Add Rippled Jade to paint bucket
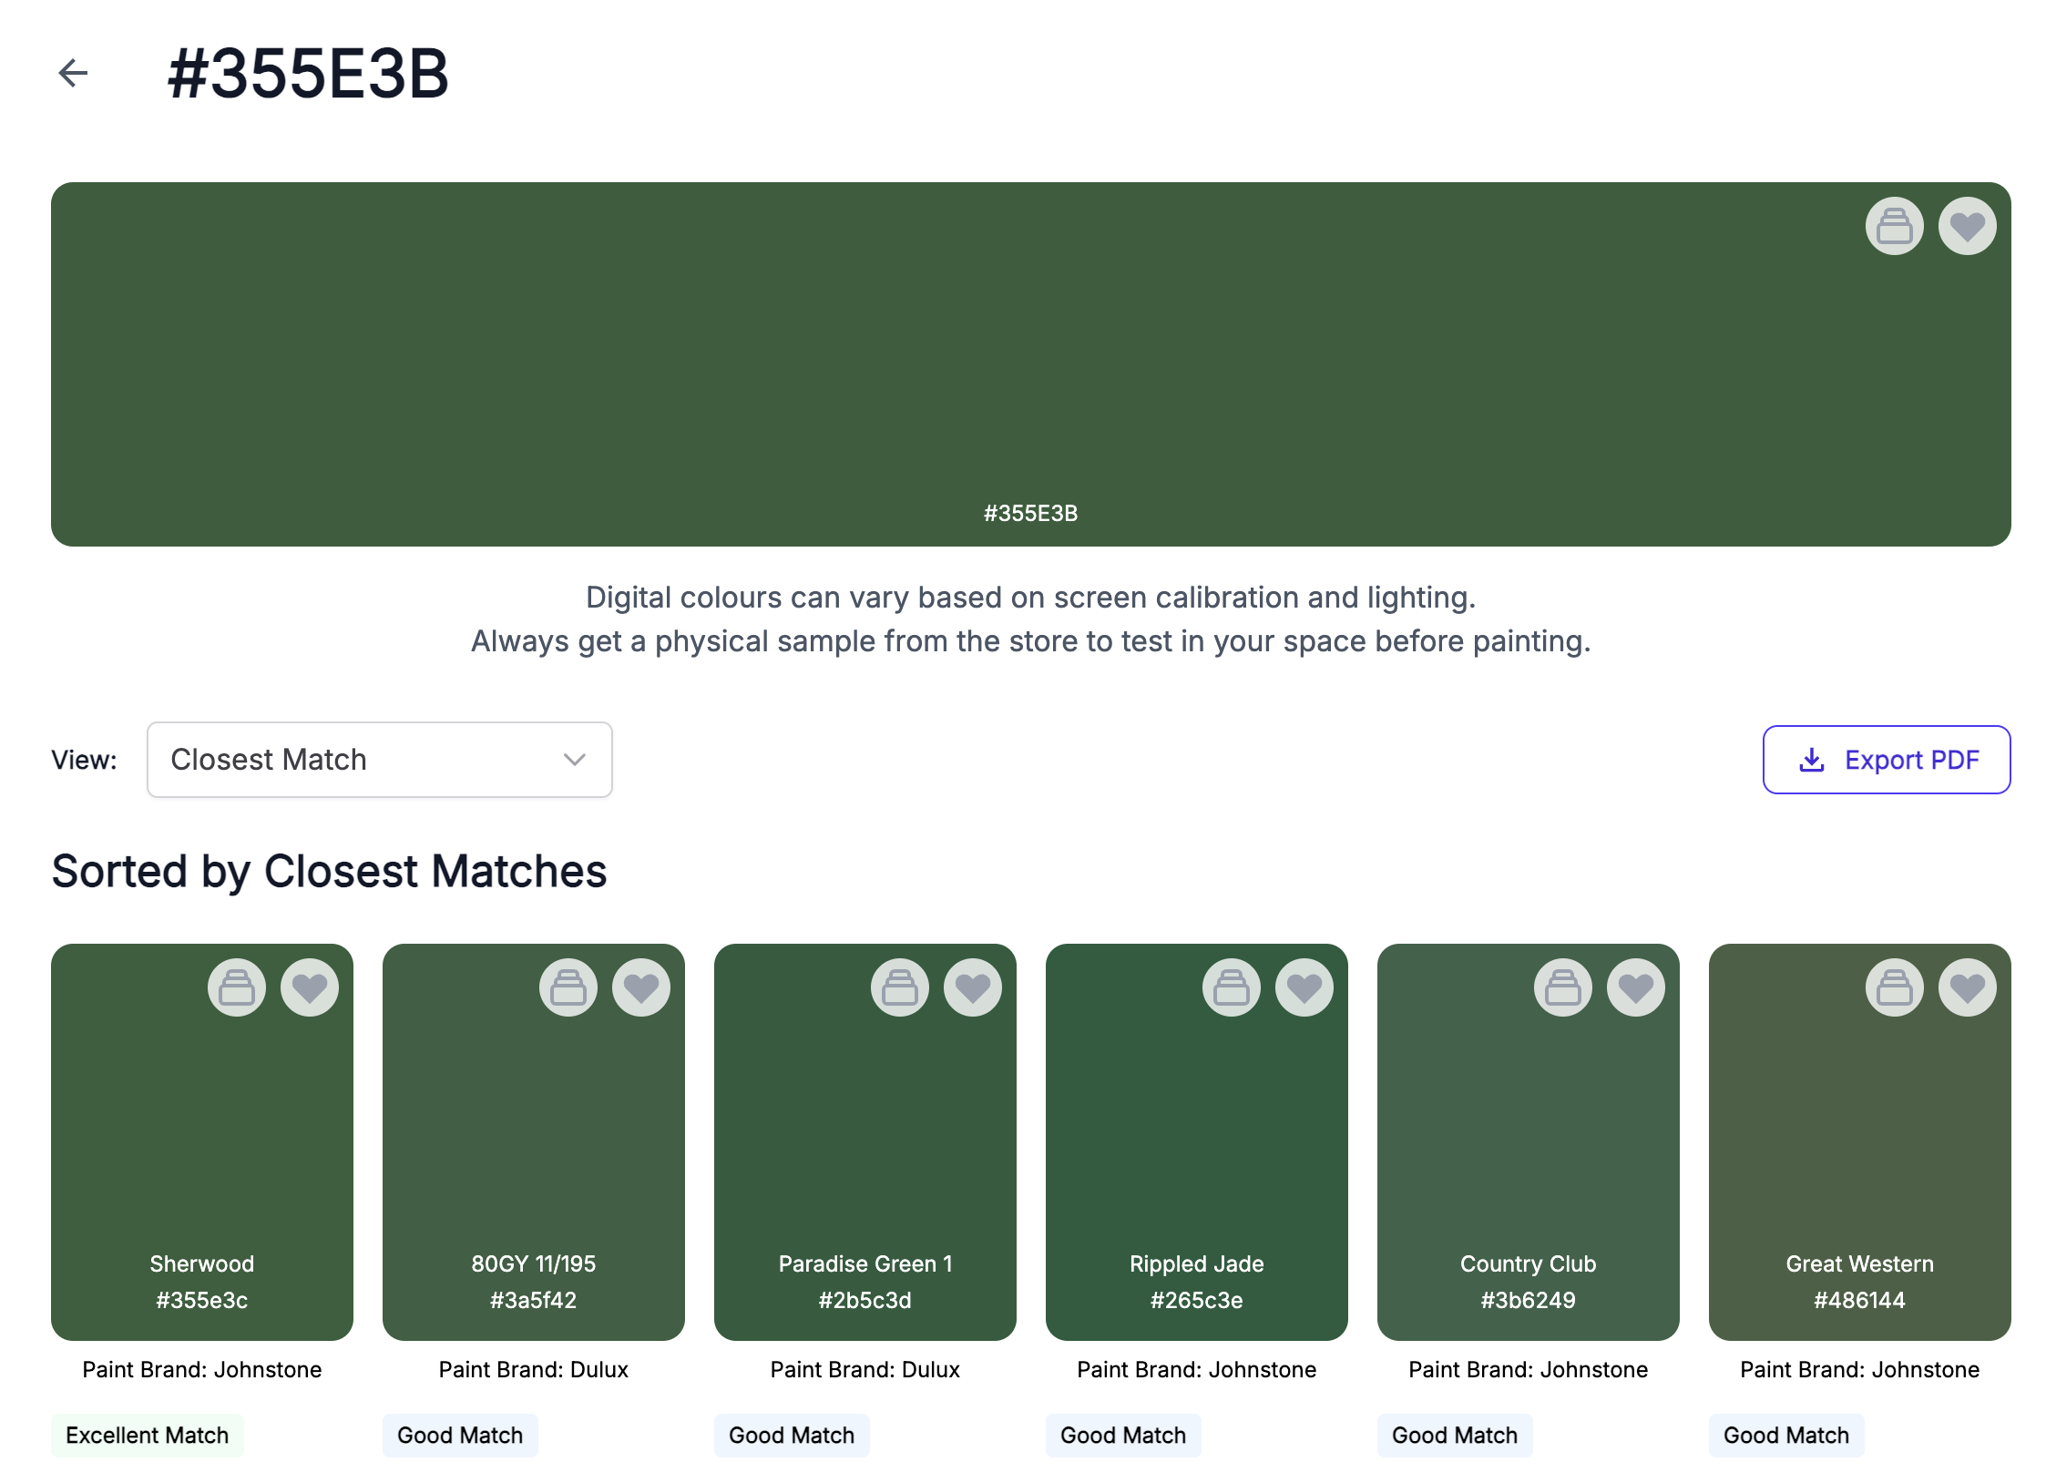 click(x=1232, y=987)
